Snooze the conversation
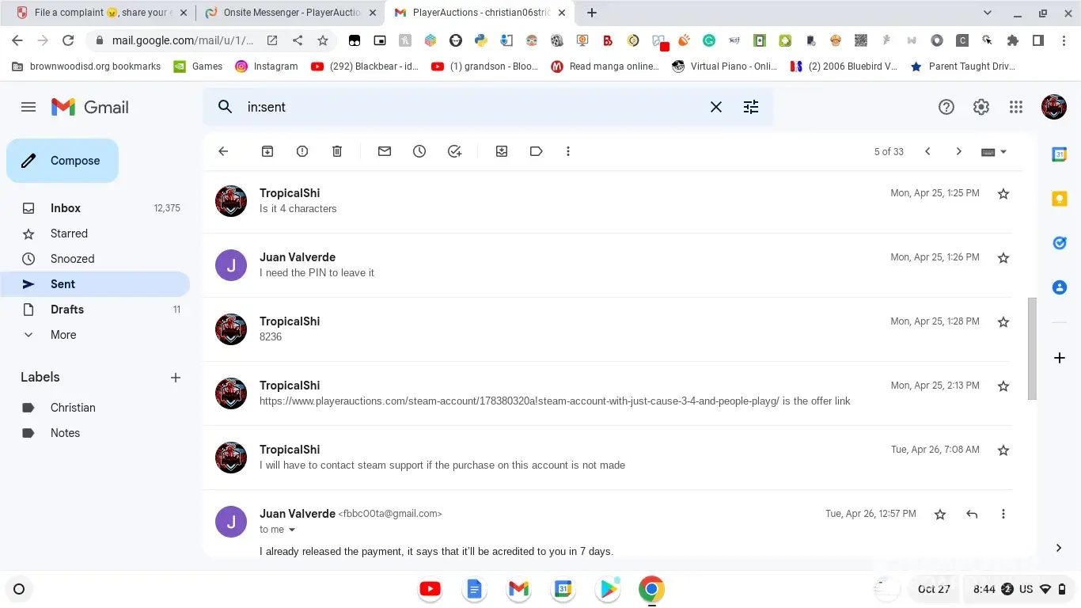Image resolution: width=1081 pixels, height=608 pixels. 419,151
